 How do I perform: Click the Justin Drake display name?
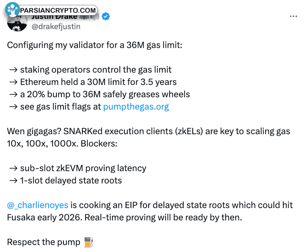54,17
